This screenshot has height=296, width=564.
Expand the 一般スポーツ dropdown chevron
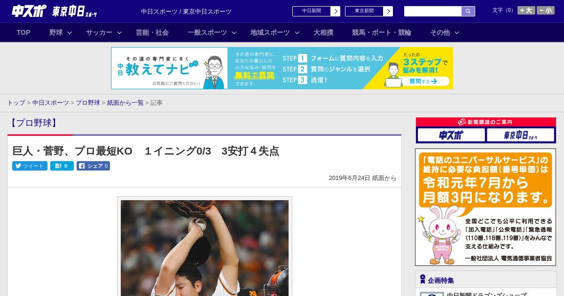click(x=234, y=32)
